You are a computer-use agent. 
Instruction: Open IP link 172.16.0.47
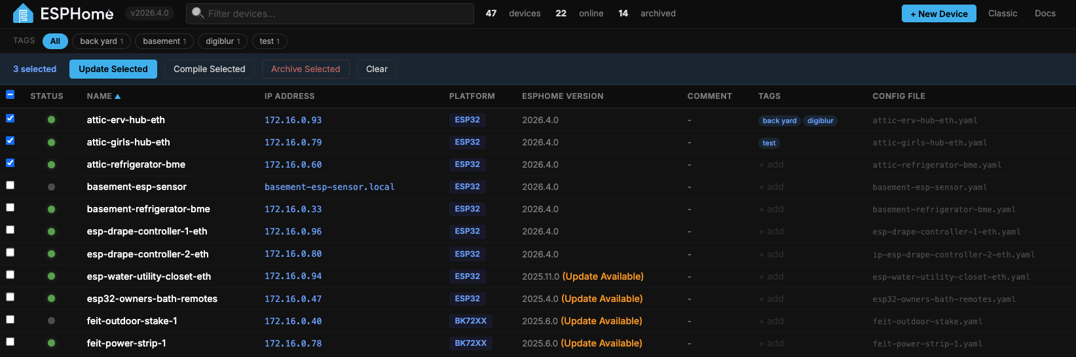pos(293,299)
